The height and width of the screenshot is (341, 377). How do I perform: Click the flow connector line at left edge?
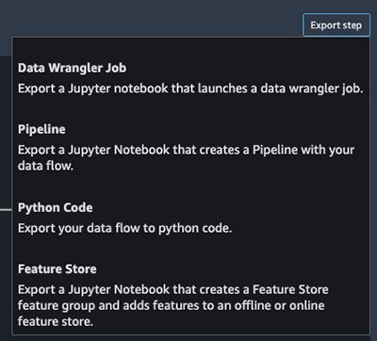[x=6, y=209]
